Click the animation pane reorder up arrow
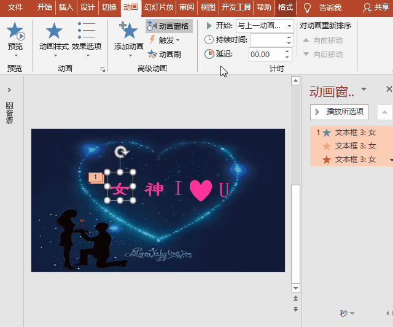The image size is (393, 327). [385, 112]
